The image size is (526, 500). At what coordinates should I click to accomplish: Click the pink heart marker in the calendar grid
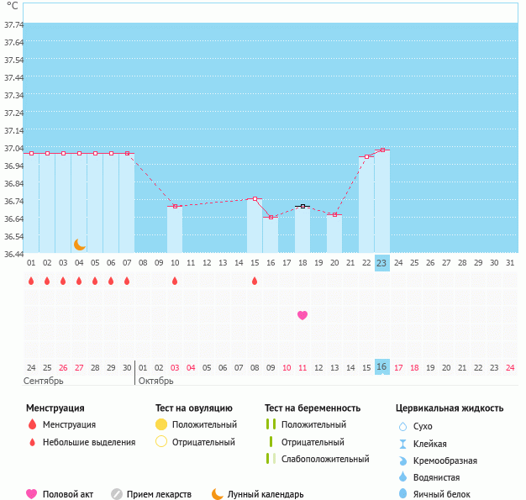click(302, 315)
